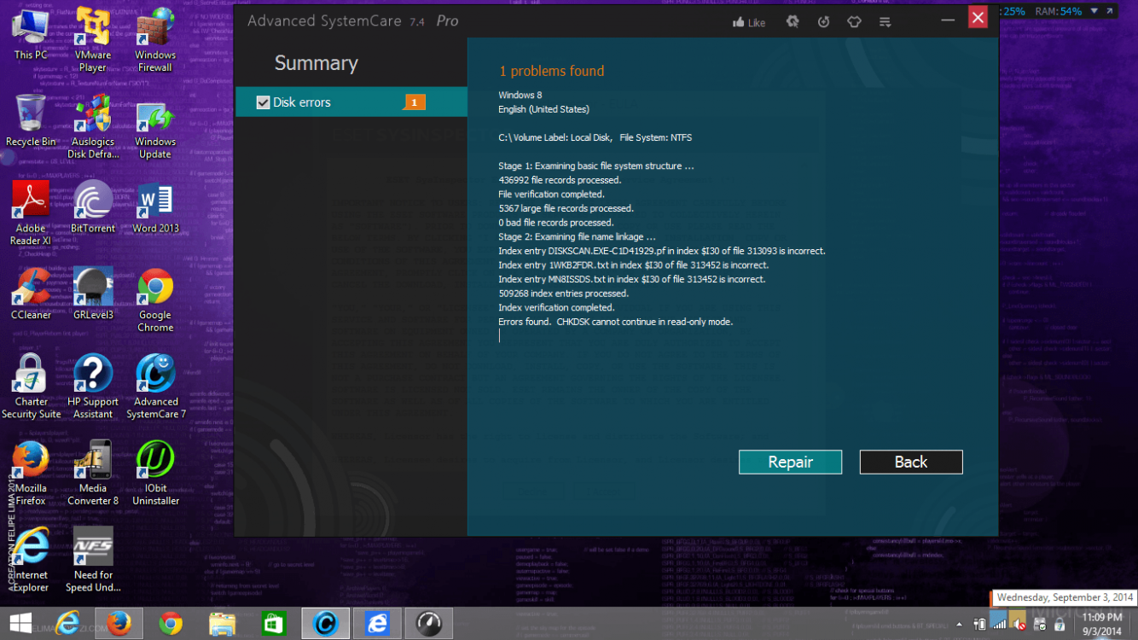Open IObit Uninstaller desktop shortcut

[155, 473]
